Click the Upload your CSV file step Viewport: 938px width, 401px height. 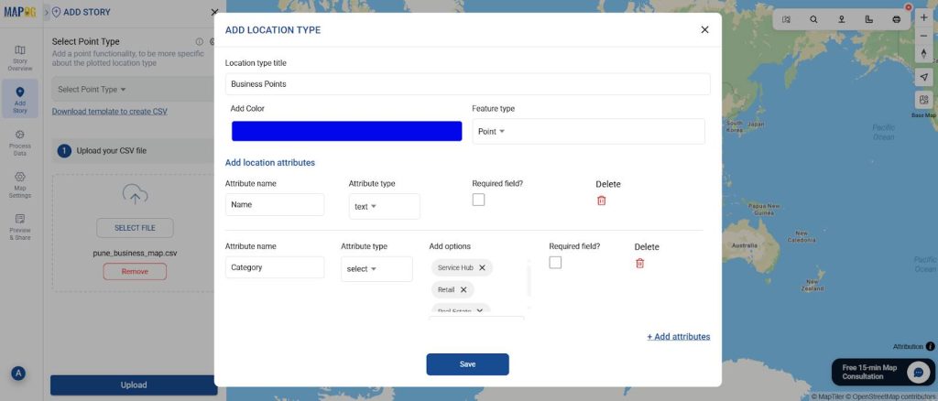[x=135, y=150]
